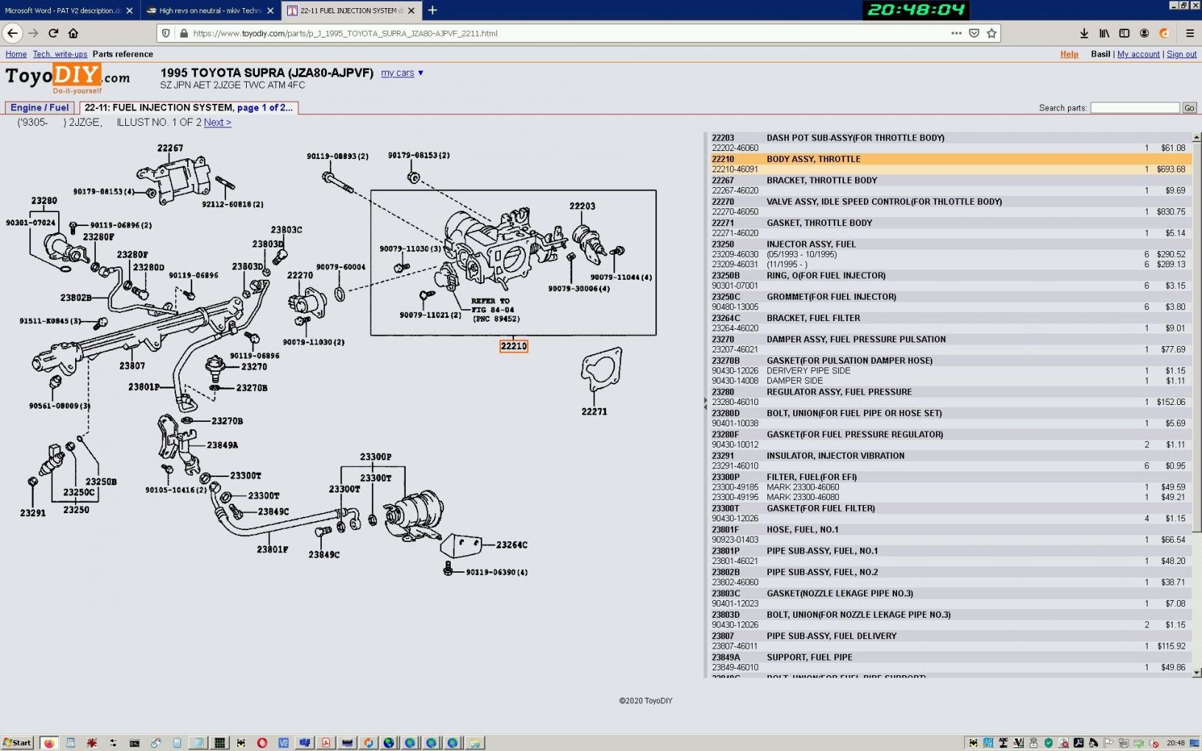Select the 22203 DASH POT SUB-ASSY row
Image resolution: width=1202 pixels, height=751 pixels.
949,138
